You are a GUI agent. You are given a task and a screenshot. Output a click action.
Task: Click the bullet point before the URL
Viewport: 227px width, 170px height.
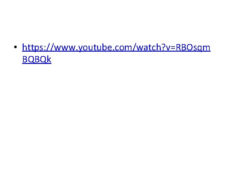pyautogui.click(x=15, y=47)
